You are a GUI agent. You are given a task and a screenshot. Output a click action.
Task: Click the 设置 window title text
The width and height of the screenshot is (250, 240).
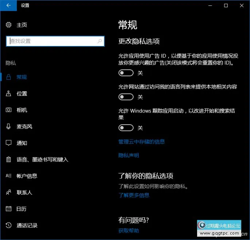(25, 5)
